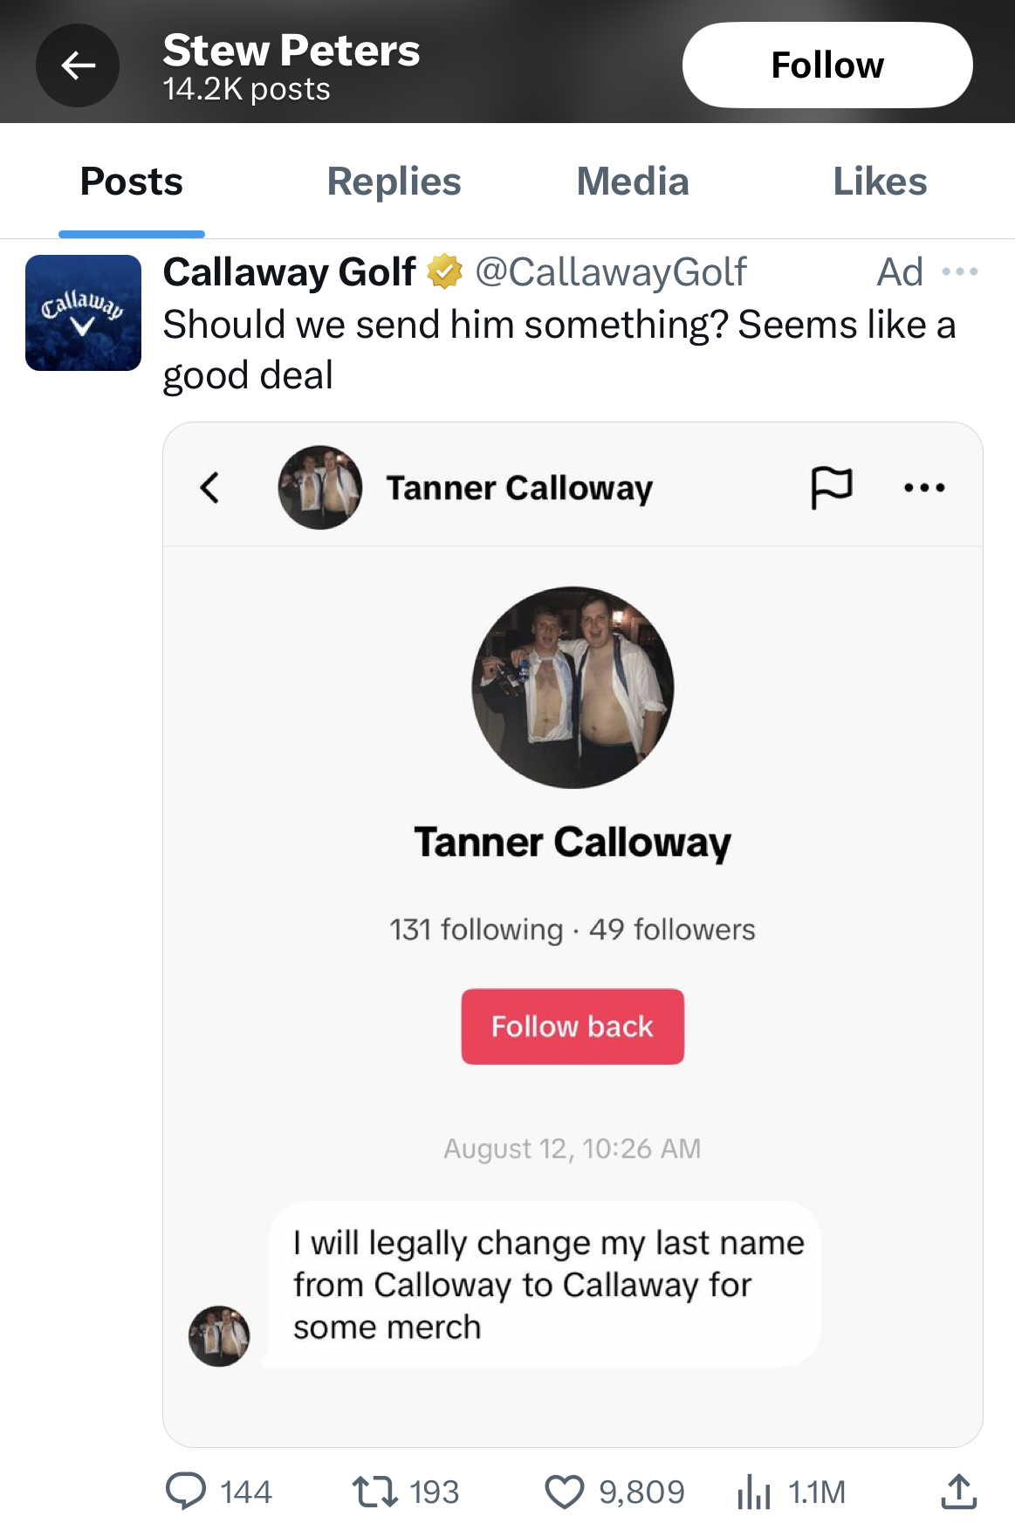This screenshot has width=1015, height=1537.
Task: Select the Likes tab
Action: click(880, 182)
